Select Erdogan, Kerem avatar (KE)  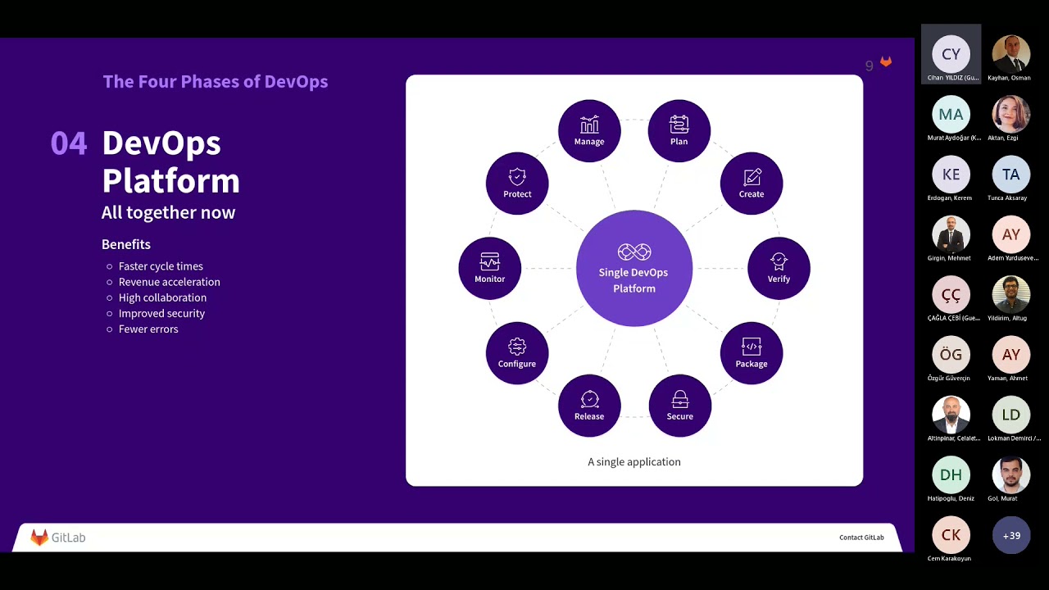[x=951, y=174]
